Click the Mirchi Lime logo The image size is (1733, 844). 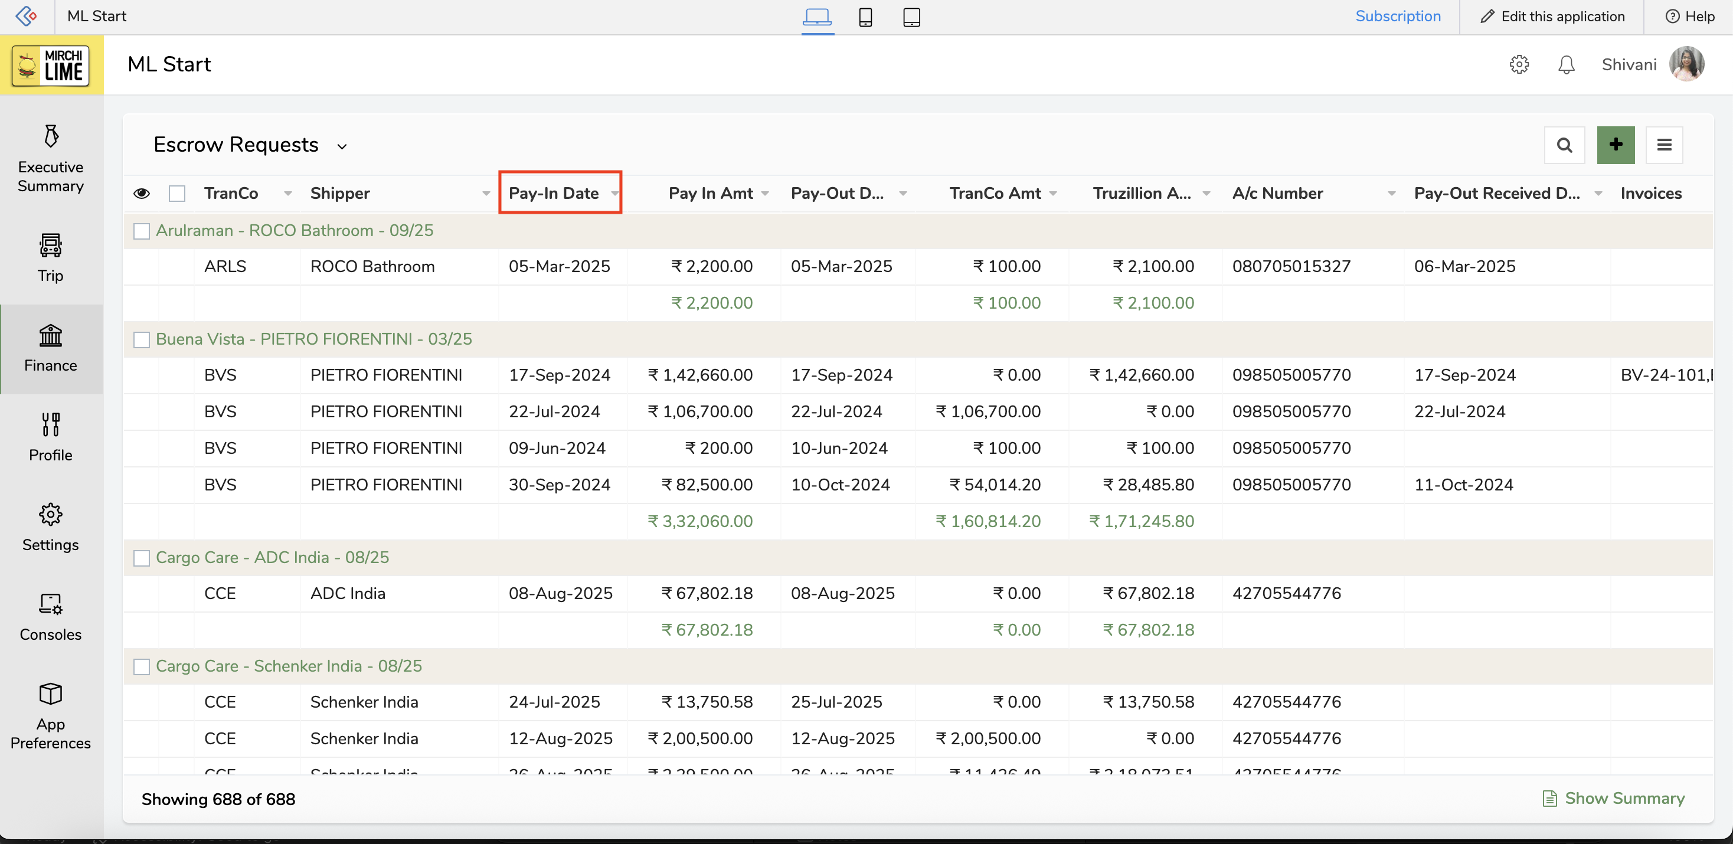[x=52, y=66]
